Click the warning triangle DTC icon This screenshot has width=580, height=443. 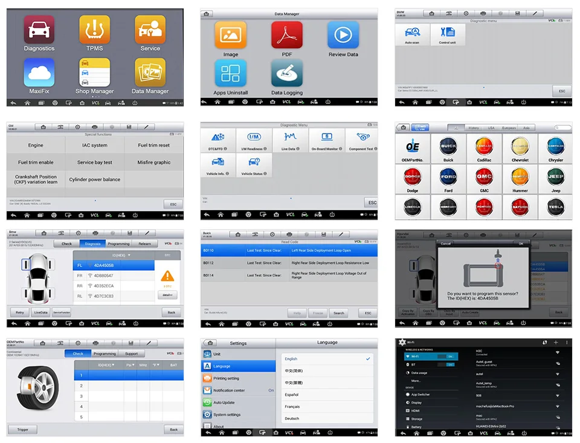coord(167,276)
